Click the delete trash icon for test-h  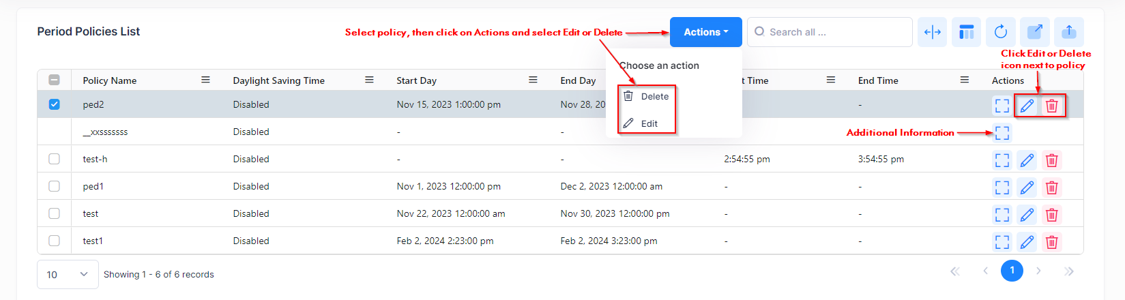[x=1051, y=160]
